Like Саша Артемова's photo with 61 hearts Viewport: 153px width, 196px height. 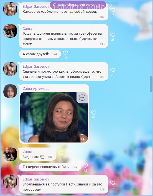click(94, 113)
